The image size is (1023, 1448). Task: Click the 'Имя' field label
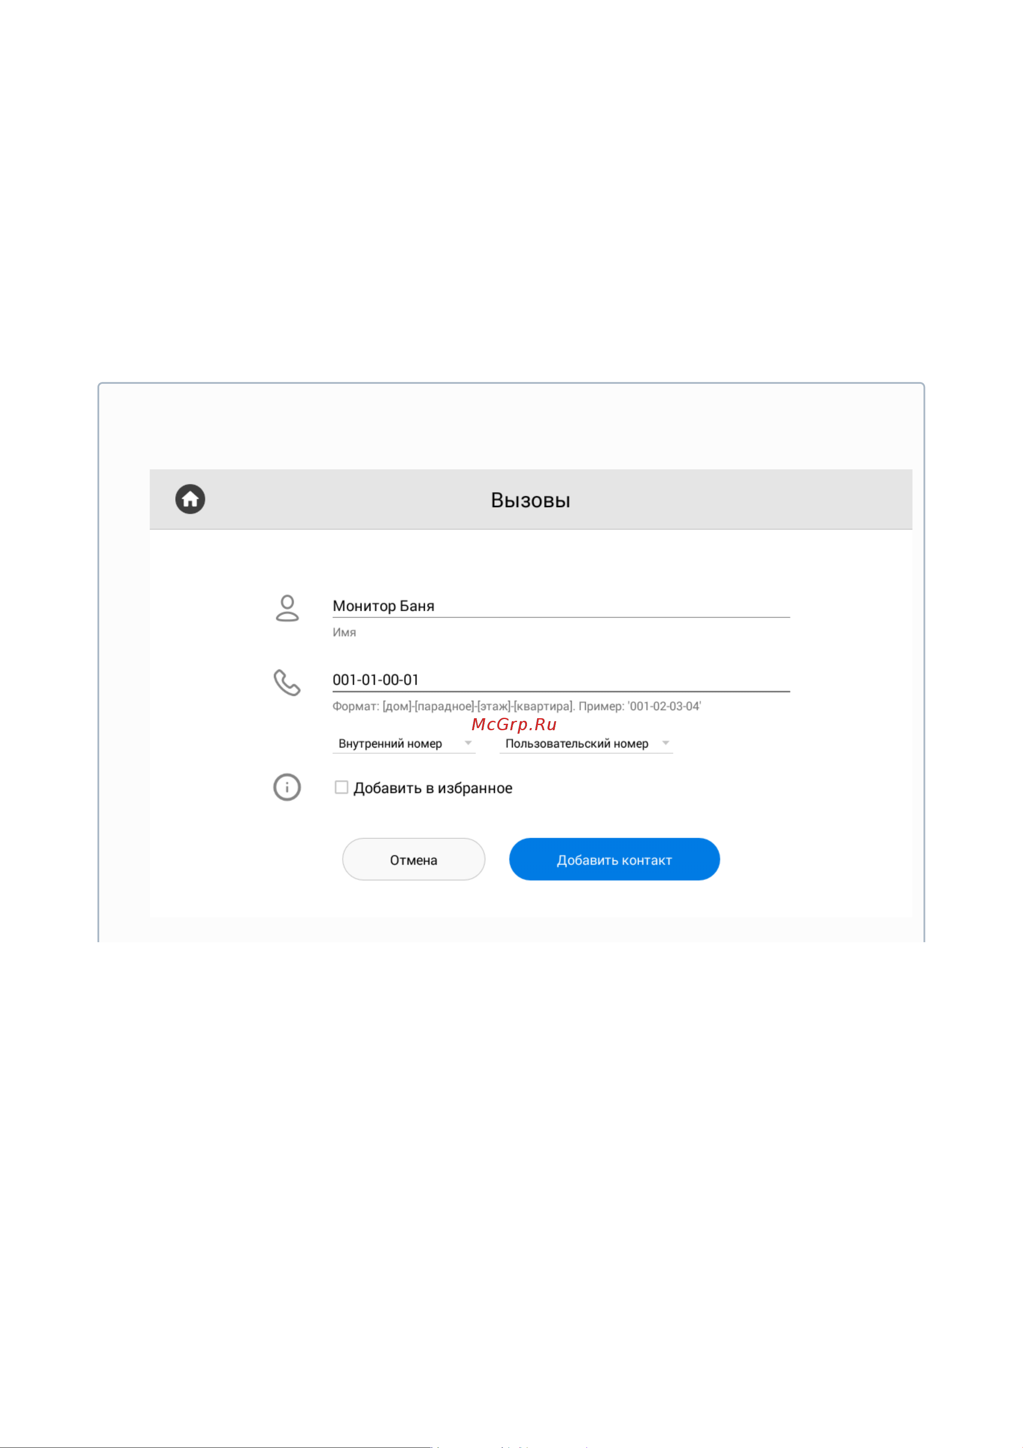point(344,632)
